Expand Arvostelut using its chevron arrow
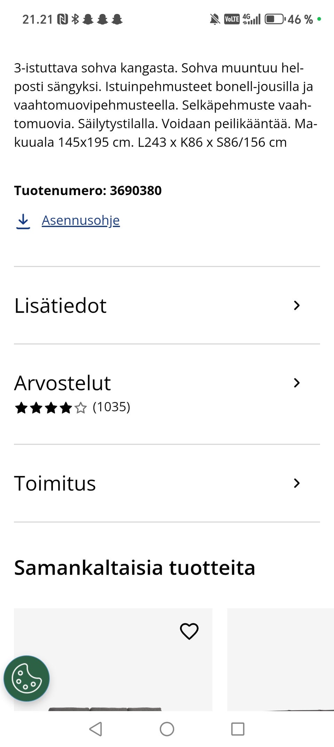 coord(296,383)
